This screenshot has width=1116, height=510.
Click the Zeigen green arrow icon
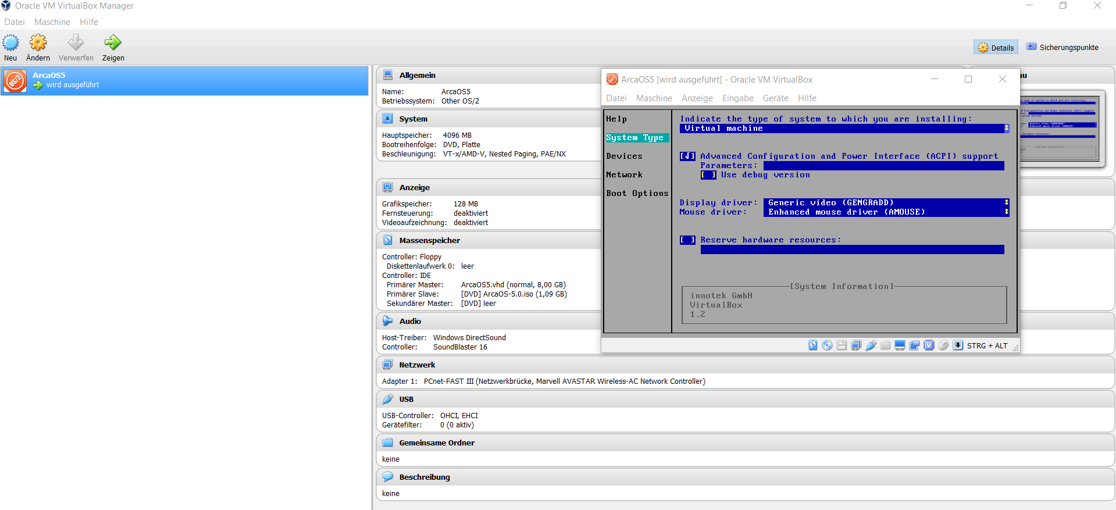pyautogui.click(x=113, y=43)
